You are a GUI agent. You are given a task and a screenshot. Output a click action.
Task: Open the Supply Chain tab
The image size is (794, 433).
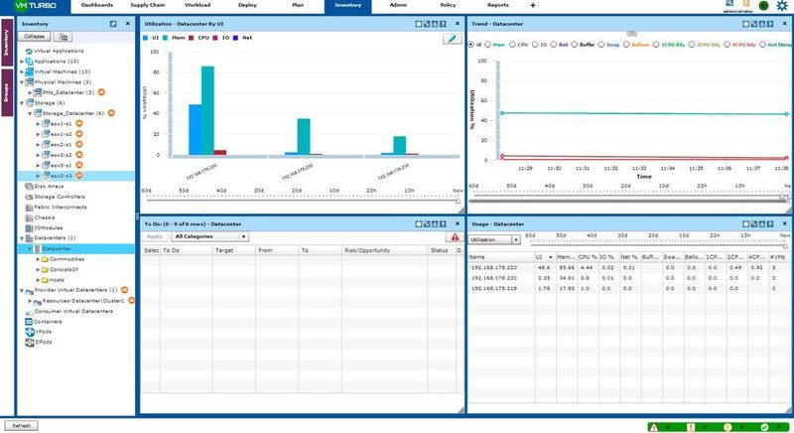(x=147, y=6)
